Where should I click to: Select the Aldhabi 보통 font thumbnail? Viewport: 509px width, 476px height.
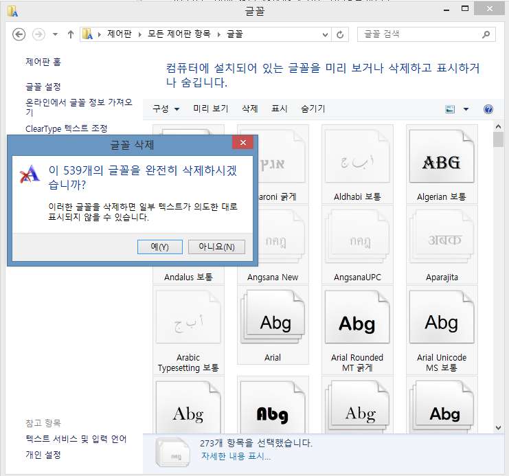tap(357, 164)
